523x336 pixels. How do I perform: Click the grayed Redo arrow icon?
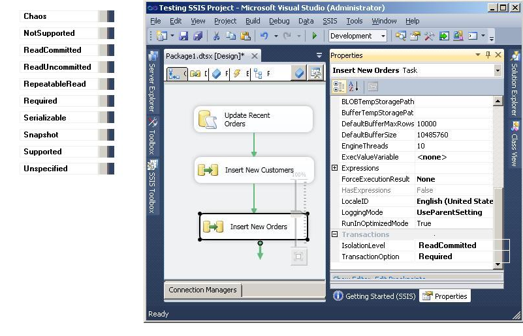pyautogui.click(x=287, y=36)
